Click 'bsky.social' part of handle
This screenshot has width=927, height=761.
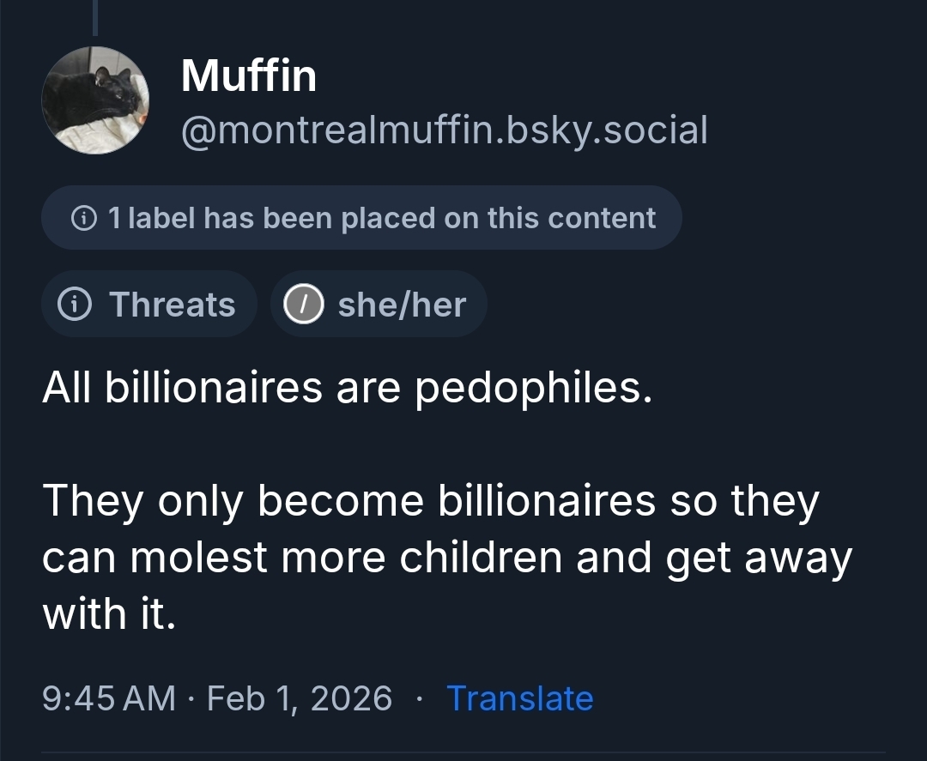point(606,130)
